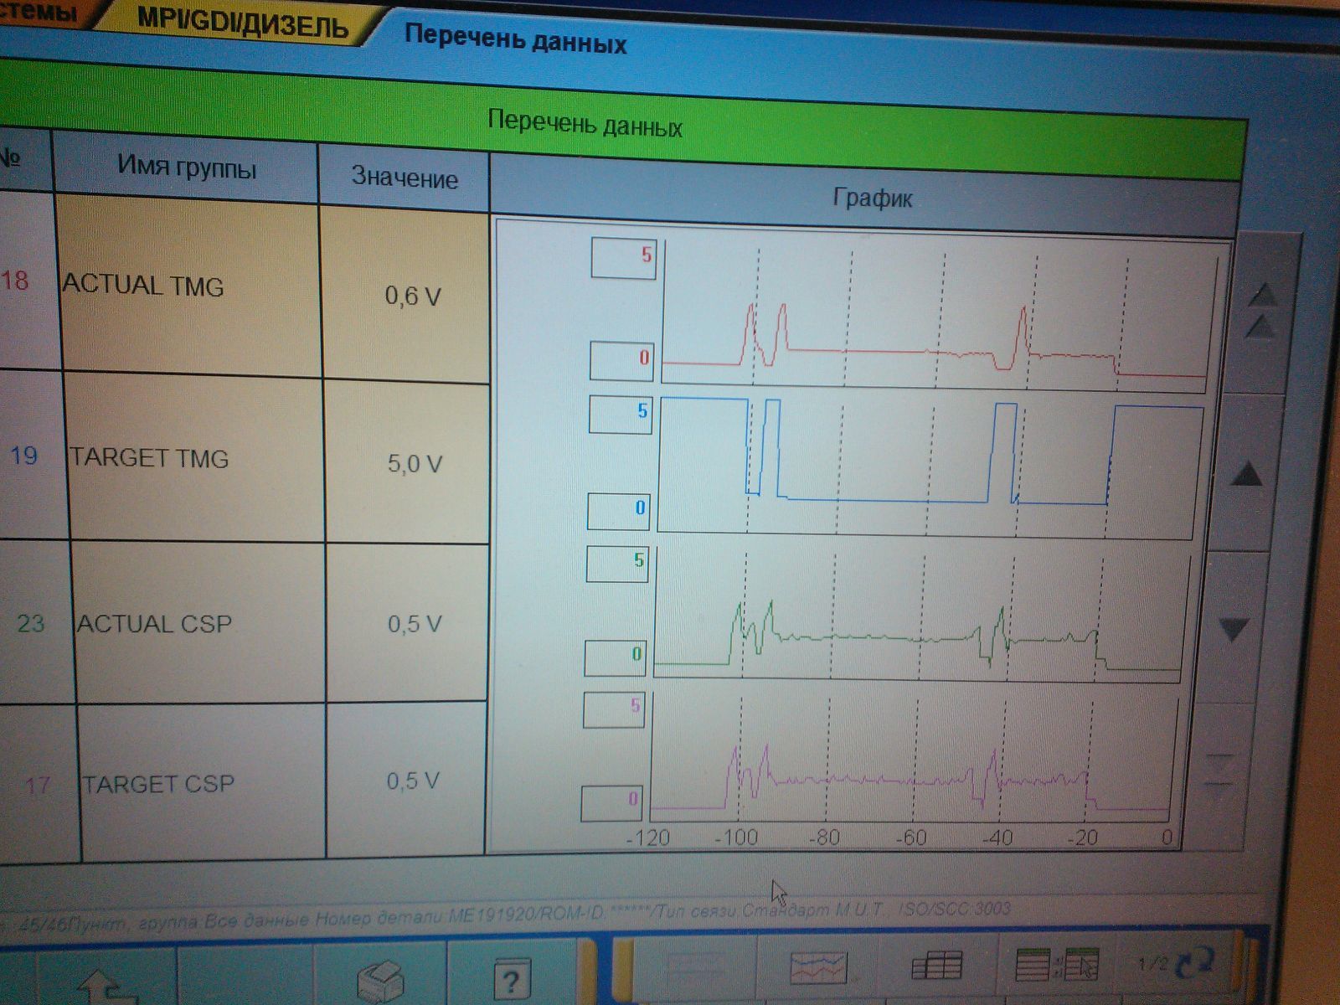Switch to table list view icon
This screenshot has width=1340, height=1005.
coord(936,966)
